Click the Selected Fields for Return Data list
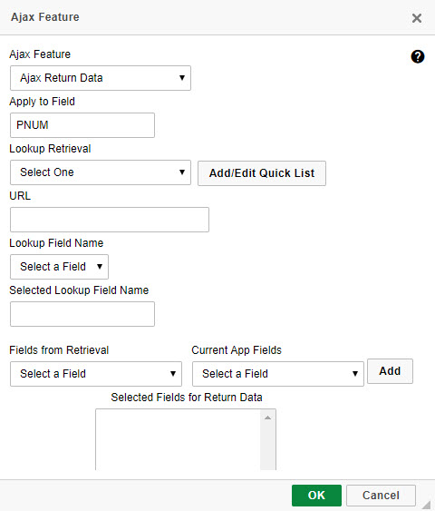435x511 pixels. pos(178,439)
